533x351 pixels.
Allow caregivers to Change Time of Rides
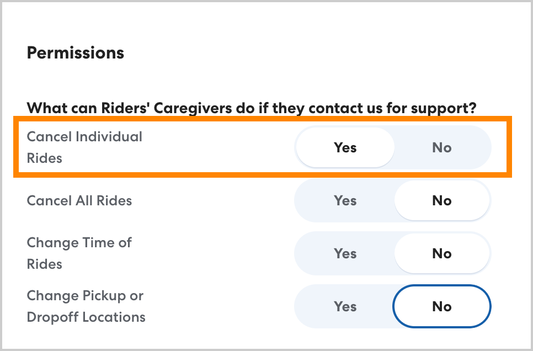(x=345, y=254)
